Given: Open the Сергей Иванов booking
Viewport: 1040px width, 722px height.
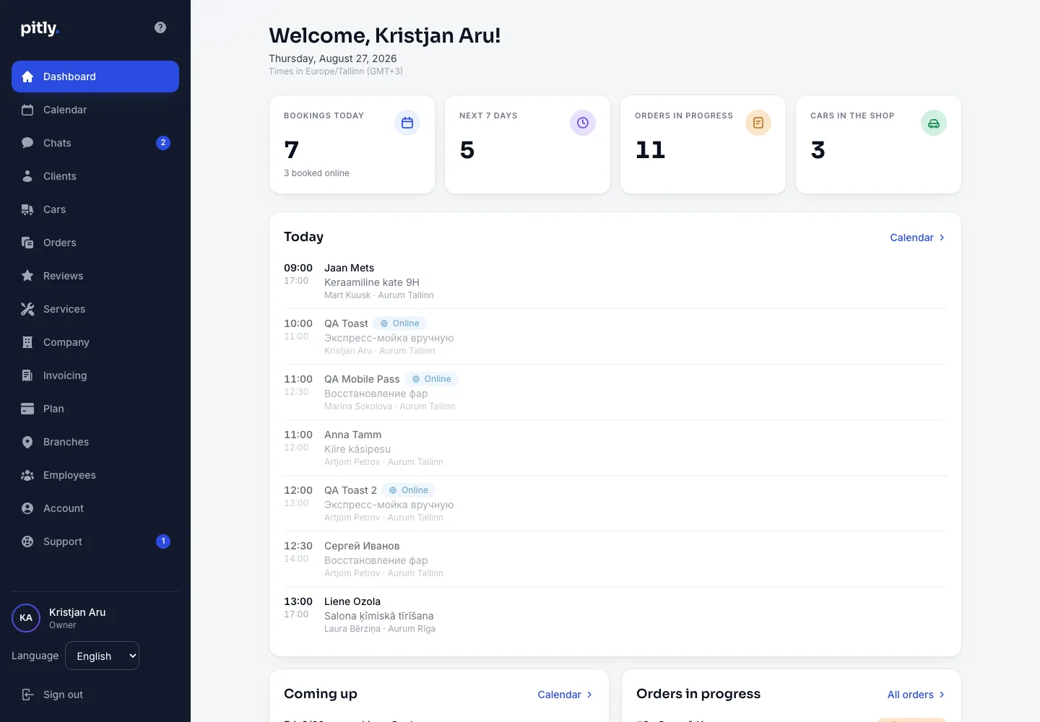Looking at the screenshot, I should 615,559.
